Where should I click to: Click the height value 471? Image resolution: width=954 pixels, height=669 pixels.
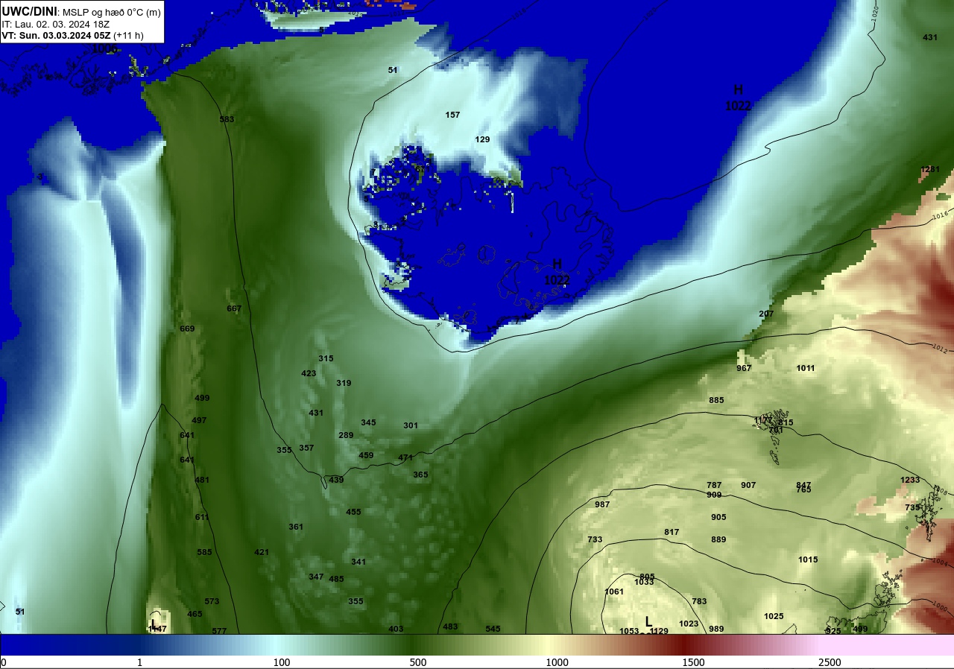click(x=405, y=457)
